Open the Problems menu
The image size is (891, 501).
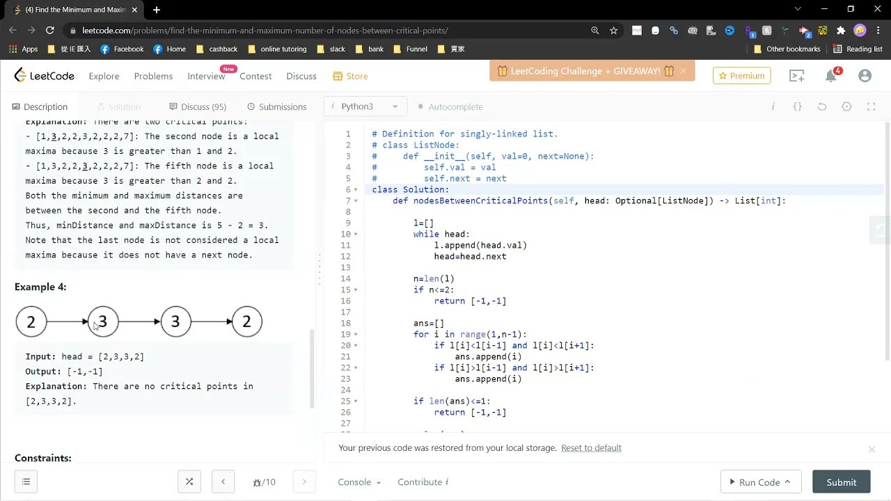point(153,76)
